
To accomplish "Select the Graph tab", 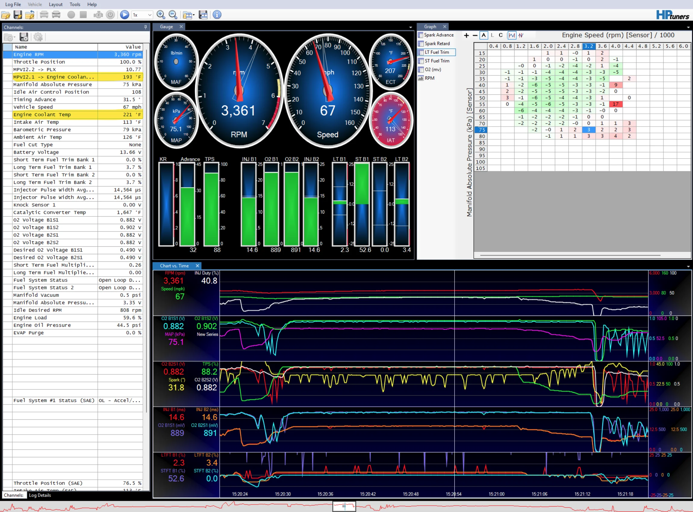I will click(x=430, y=27).
